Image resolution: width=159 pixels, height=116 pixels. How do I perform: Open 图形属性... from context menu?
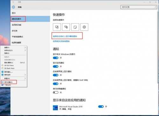[14, 72]
